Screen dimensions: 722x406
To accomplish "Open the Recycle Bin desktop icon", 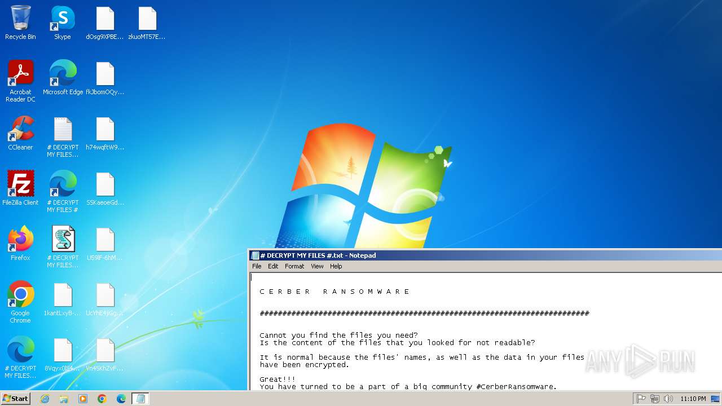I will pos(20,23).
